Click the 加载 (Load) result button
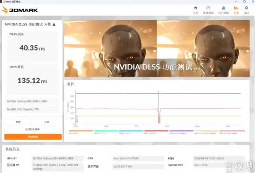This screenshot has width=255, height=173. pyautogui.click(x=18, y=122)
